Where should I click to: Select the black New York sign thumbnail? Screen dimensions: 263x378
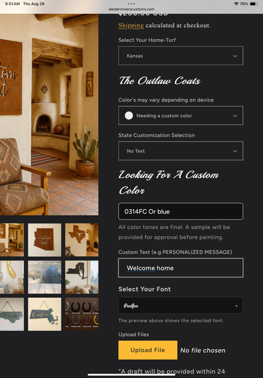click(x=82, y=277)
